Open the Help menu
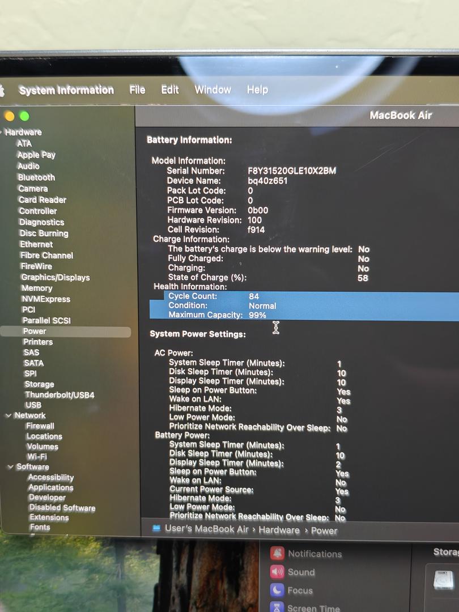The height and width of the screenshot is (612, 459). [x=258, y=90]
